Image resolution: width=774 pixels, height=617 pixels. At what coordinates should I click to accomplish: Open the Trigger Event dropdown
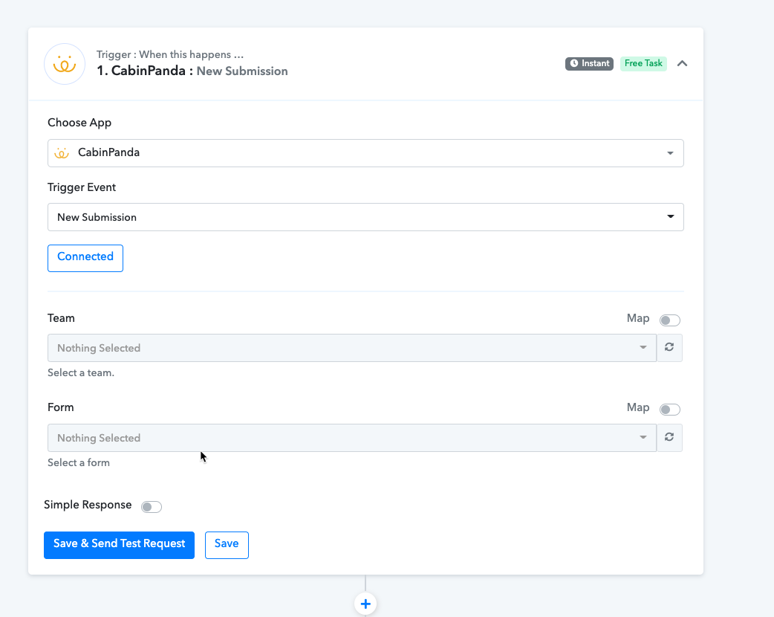coord(365,217)
